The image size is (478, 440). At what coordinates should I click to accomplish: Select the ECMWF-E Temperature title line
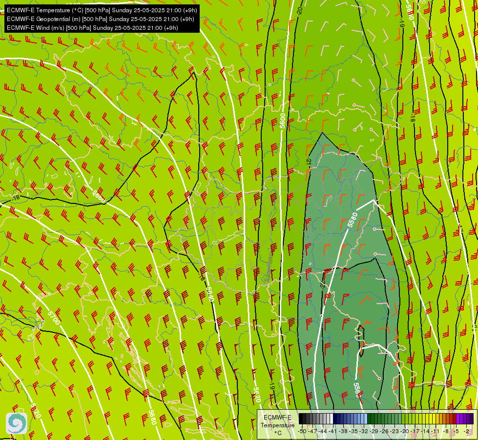pyautogui.click(x=102, y=10)
